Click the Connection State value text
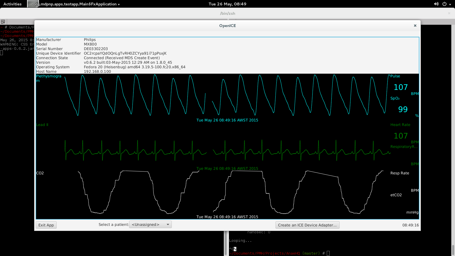The width and height of the screenshot is (455, 256). [122, 58]
